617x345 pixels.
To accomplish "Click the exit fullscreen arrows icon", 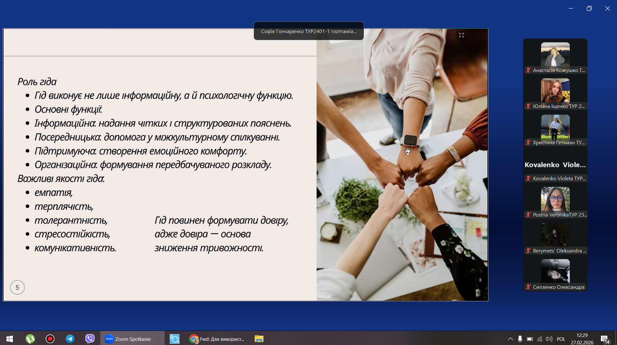I will coord(461,35).
